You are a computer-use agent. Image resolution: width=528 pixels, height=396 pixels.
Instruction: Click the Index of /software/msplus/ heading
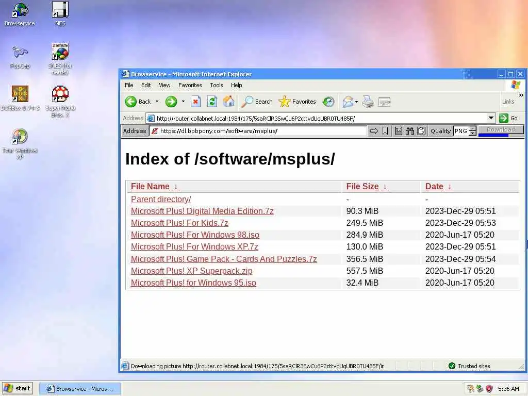point(230,159)
